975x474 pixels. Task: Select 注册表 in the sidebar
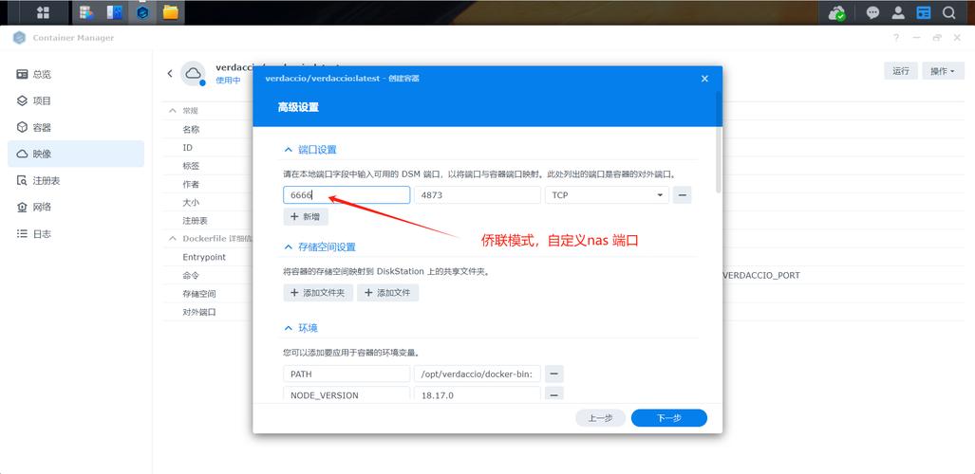pyautogui.click(x=76, y=181)
